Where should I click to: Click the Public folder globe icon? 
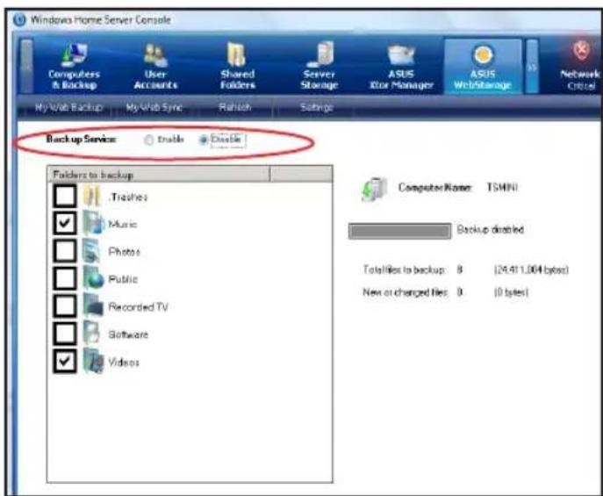[x=93, y=278]
